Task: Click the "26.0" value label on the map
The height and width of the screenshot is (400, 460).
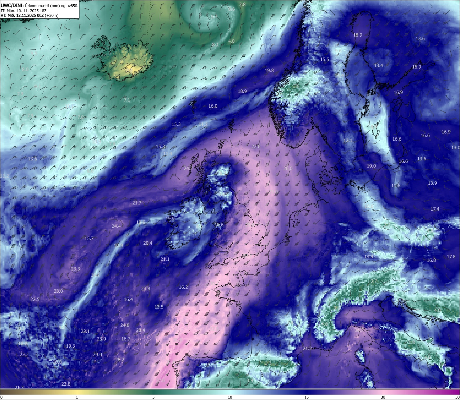Action: [x=288, y=169]
